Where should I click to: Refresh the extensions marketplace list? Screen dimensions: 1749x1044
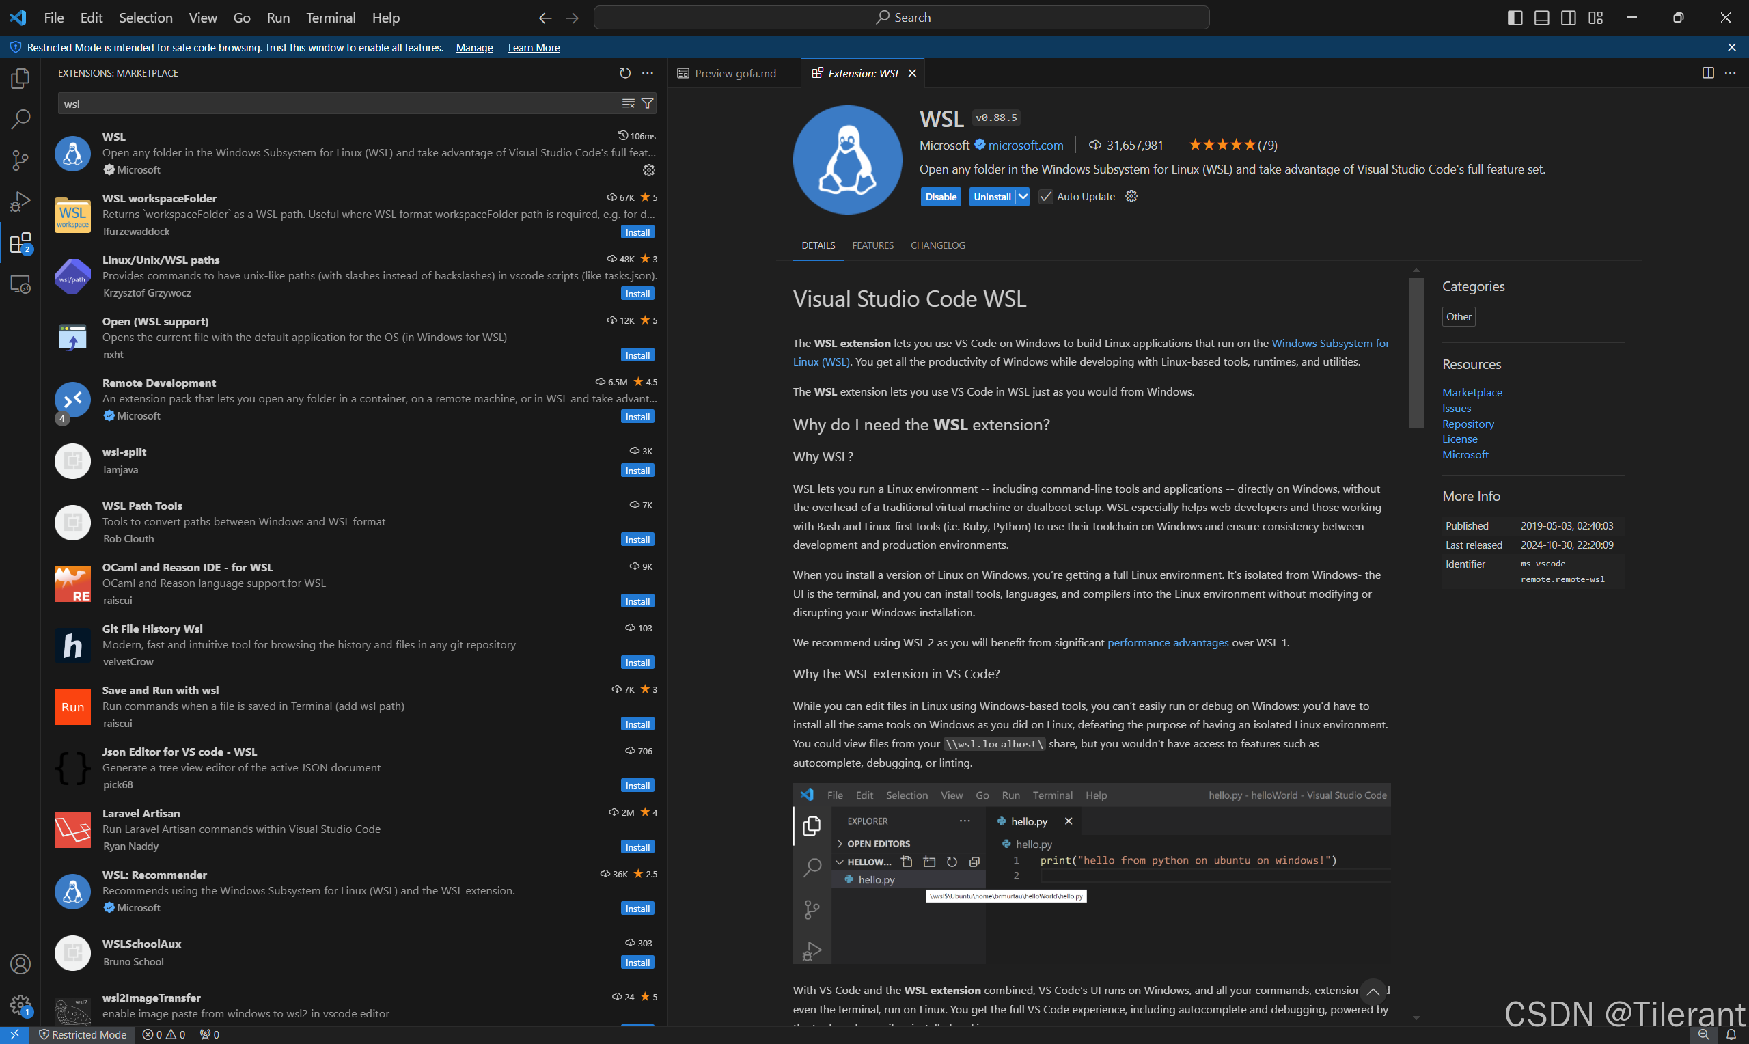pyautogui.click(x=624, y=72)
